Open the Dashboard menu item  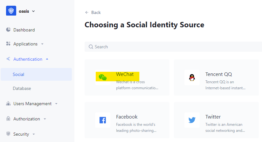[x=24, y=30]
